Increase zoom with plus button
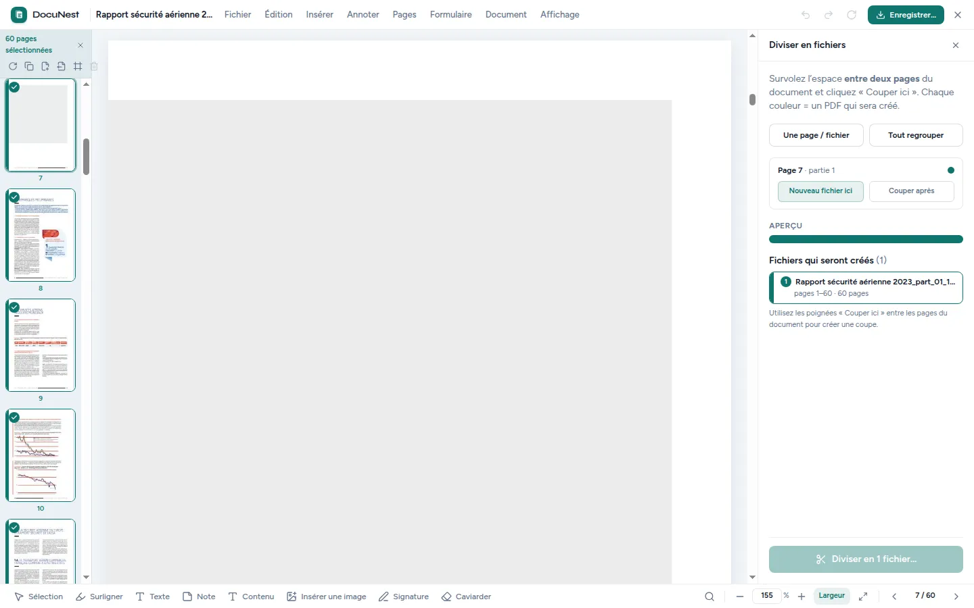 coord(802,597)
